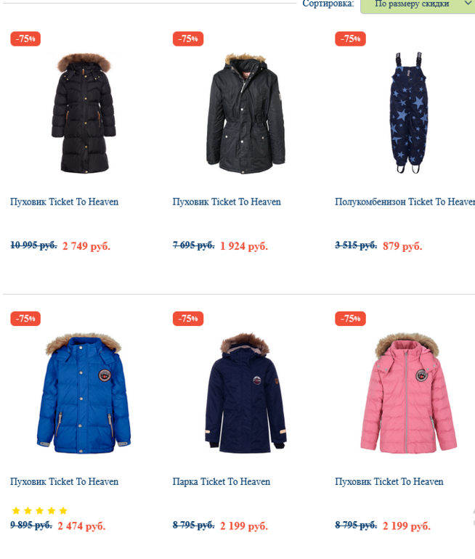Open the black parka with fur hood image
The image size is (475, 559).
[245, 113]
